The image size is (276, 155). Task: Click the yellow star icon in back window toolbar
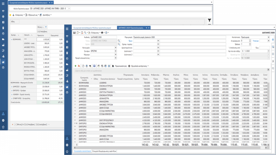pyautogui.click(x=10, y=15)
